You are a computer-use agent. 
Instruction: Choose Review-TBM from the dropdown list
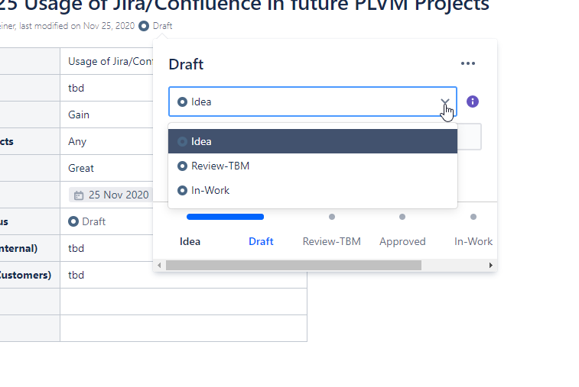coord(313,166)
